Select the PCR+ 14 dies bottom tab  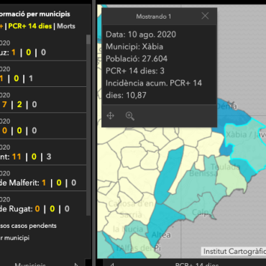tap(197, 264)
